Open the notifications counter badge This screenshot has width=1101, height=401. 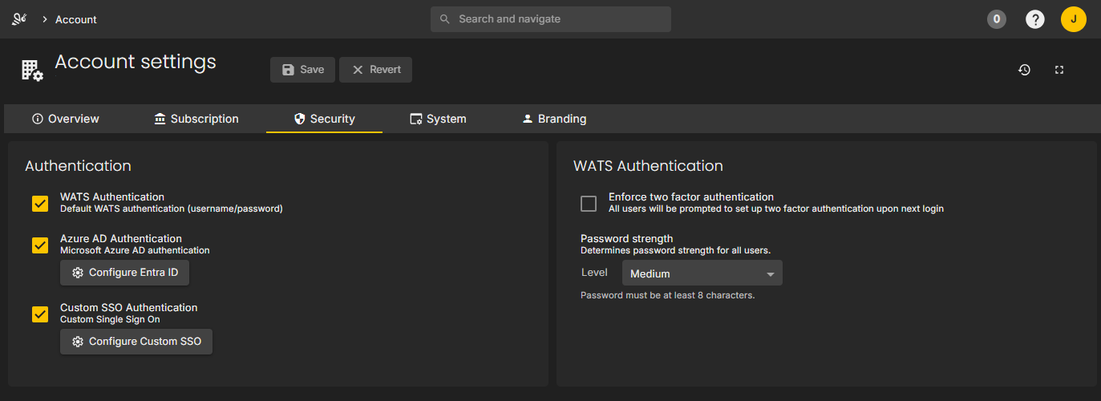click(997, 19)
